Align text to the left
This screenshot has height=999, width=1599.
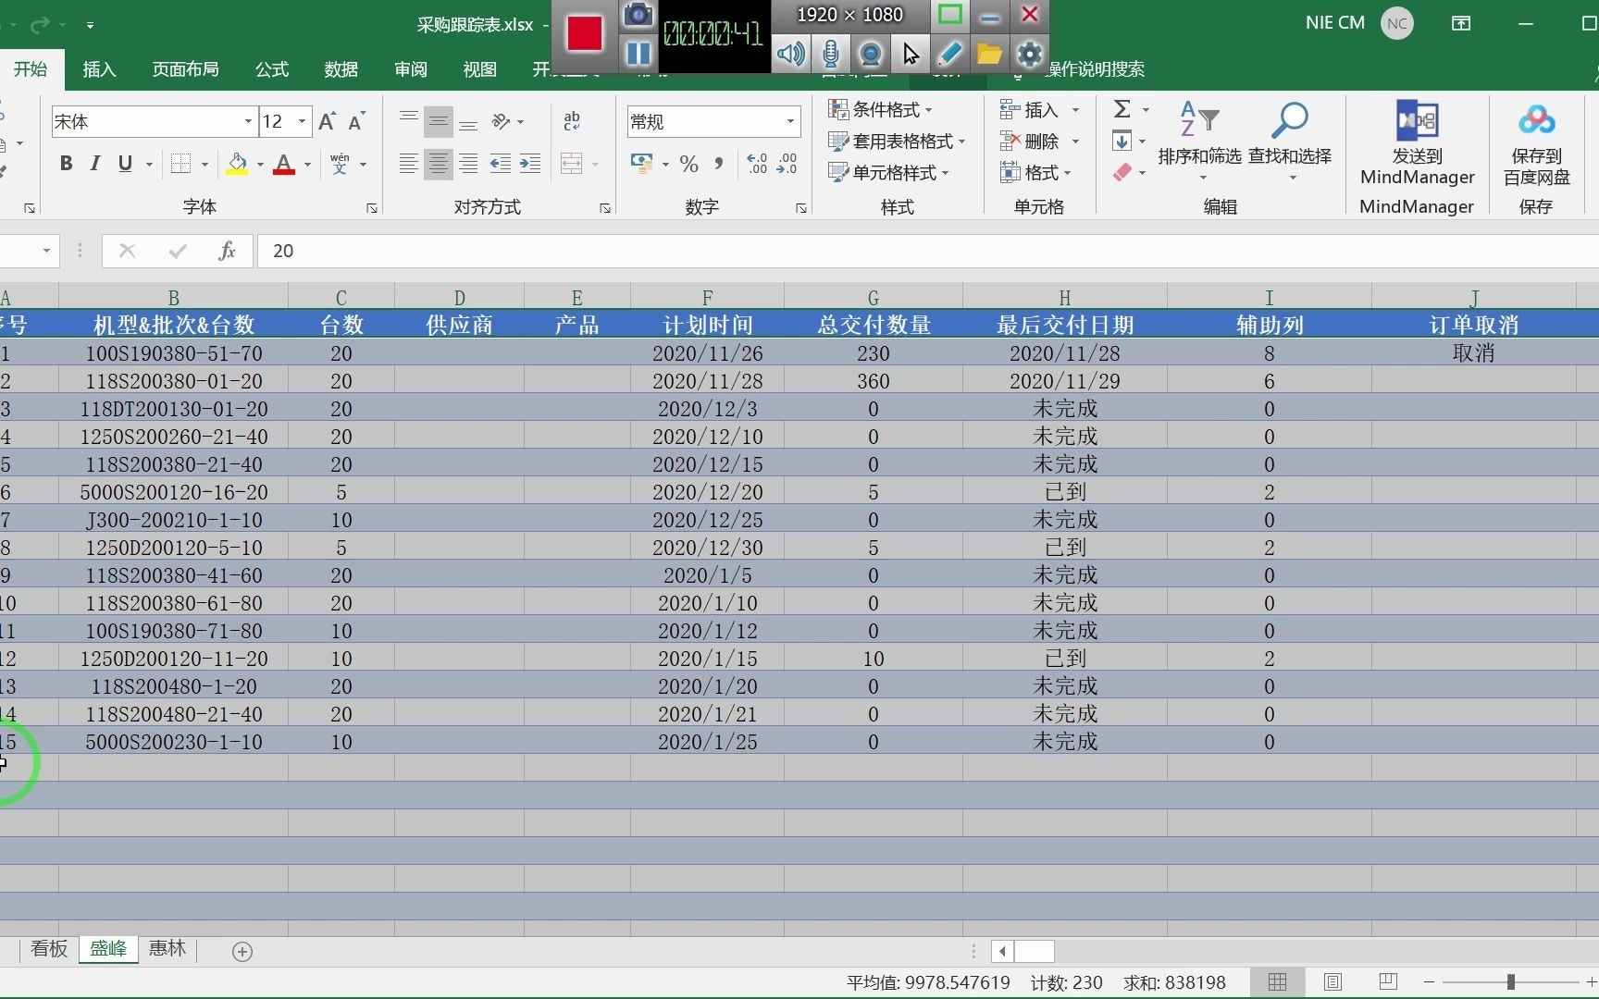click(x=408, y=164)
